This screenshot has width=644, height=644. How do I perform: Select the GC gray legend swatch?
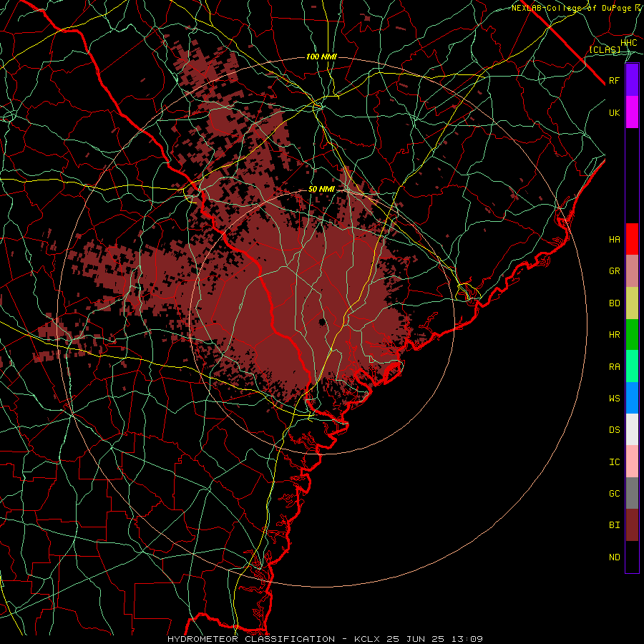632,493
